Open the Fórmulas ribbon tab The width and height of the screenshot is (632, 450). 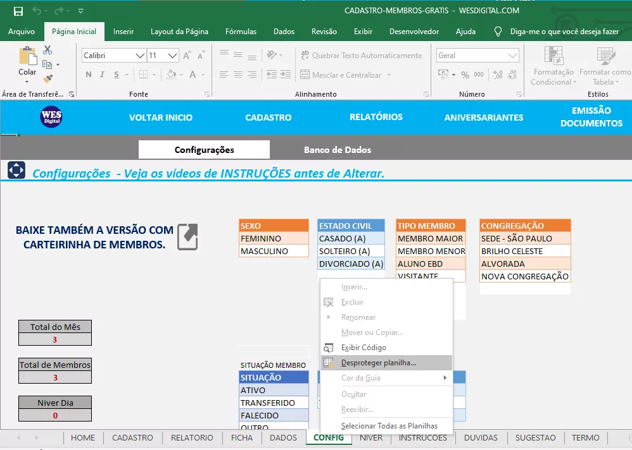coord(241,32)
